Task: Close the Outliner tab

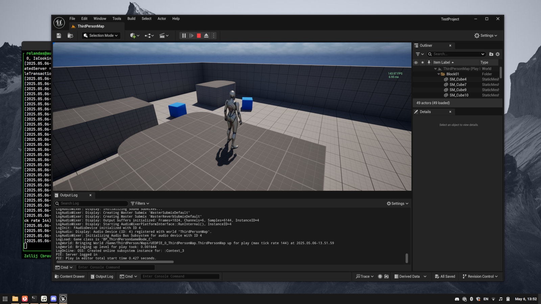Action: pos(450,46)
